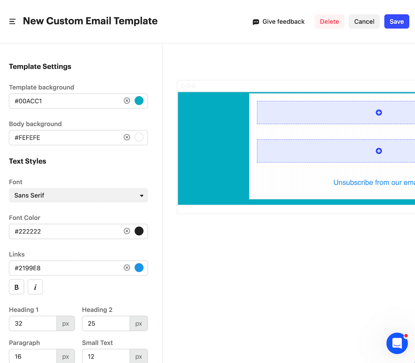Click the Text Styles heading

pyautogui.click(x=28, y=161)
